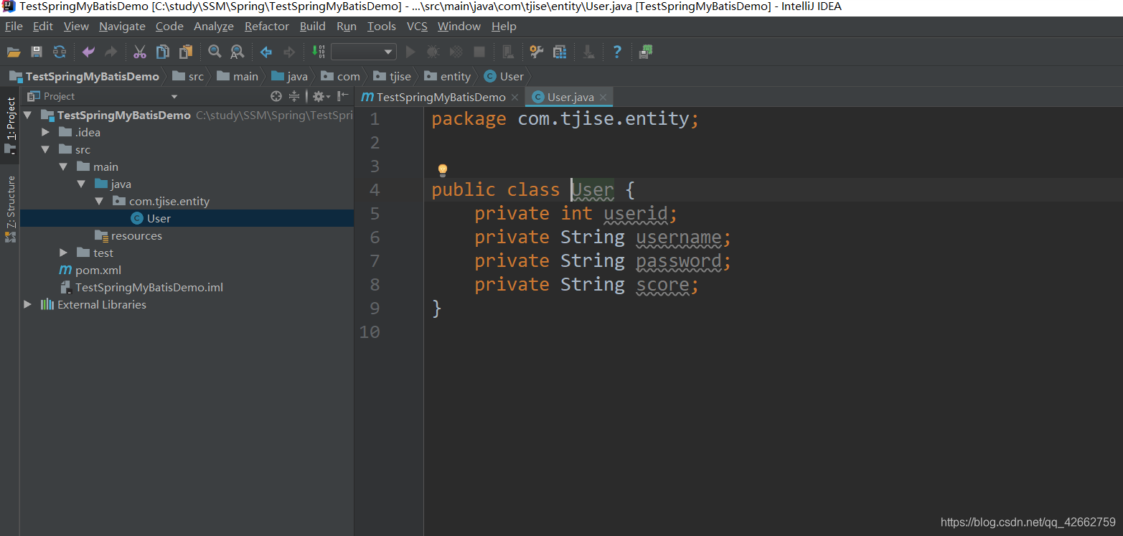Click the Synchronize refresh icon

tap(60, 52)
